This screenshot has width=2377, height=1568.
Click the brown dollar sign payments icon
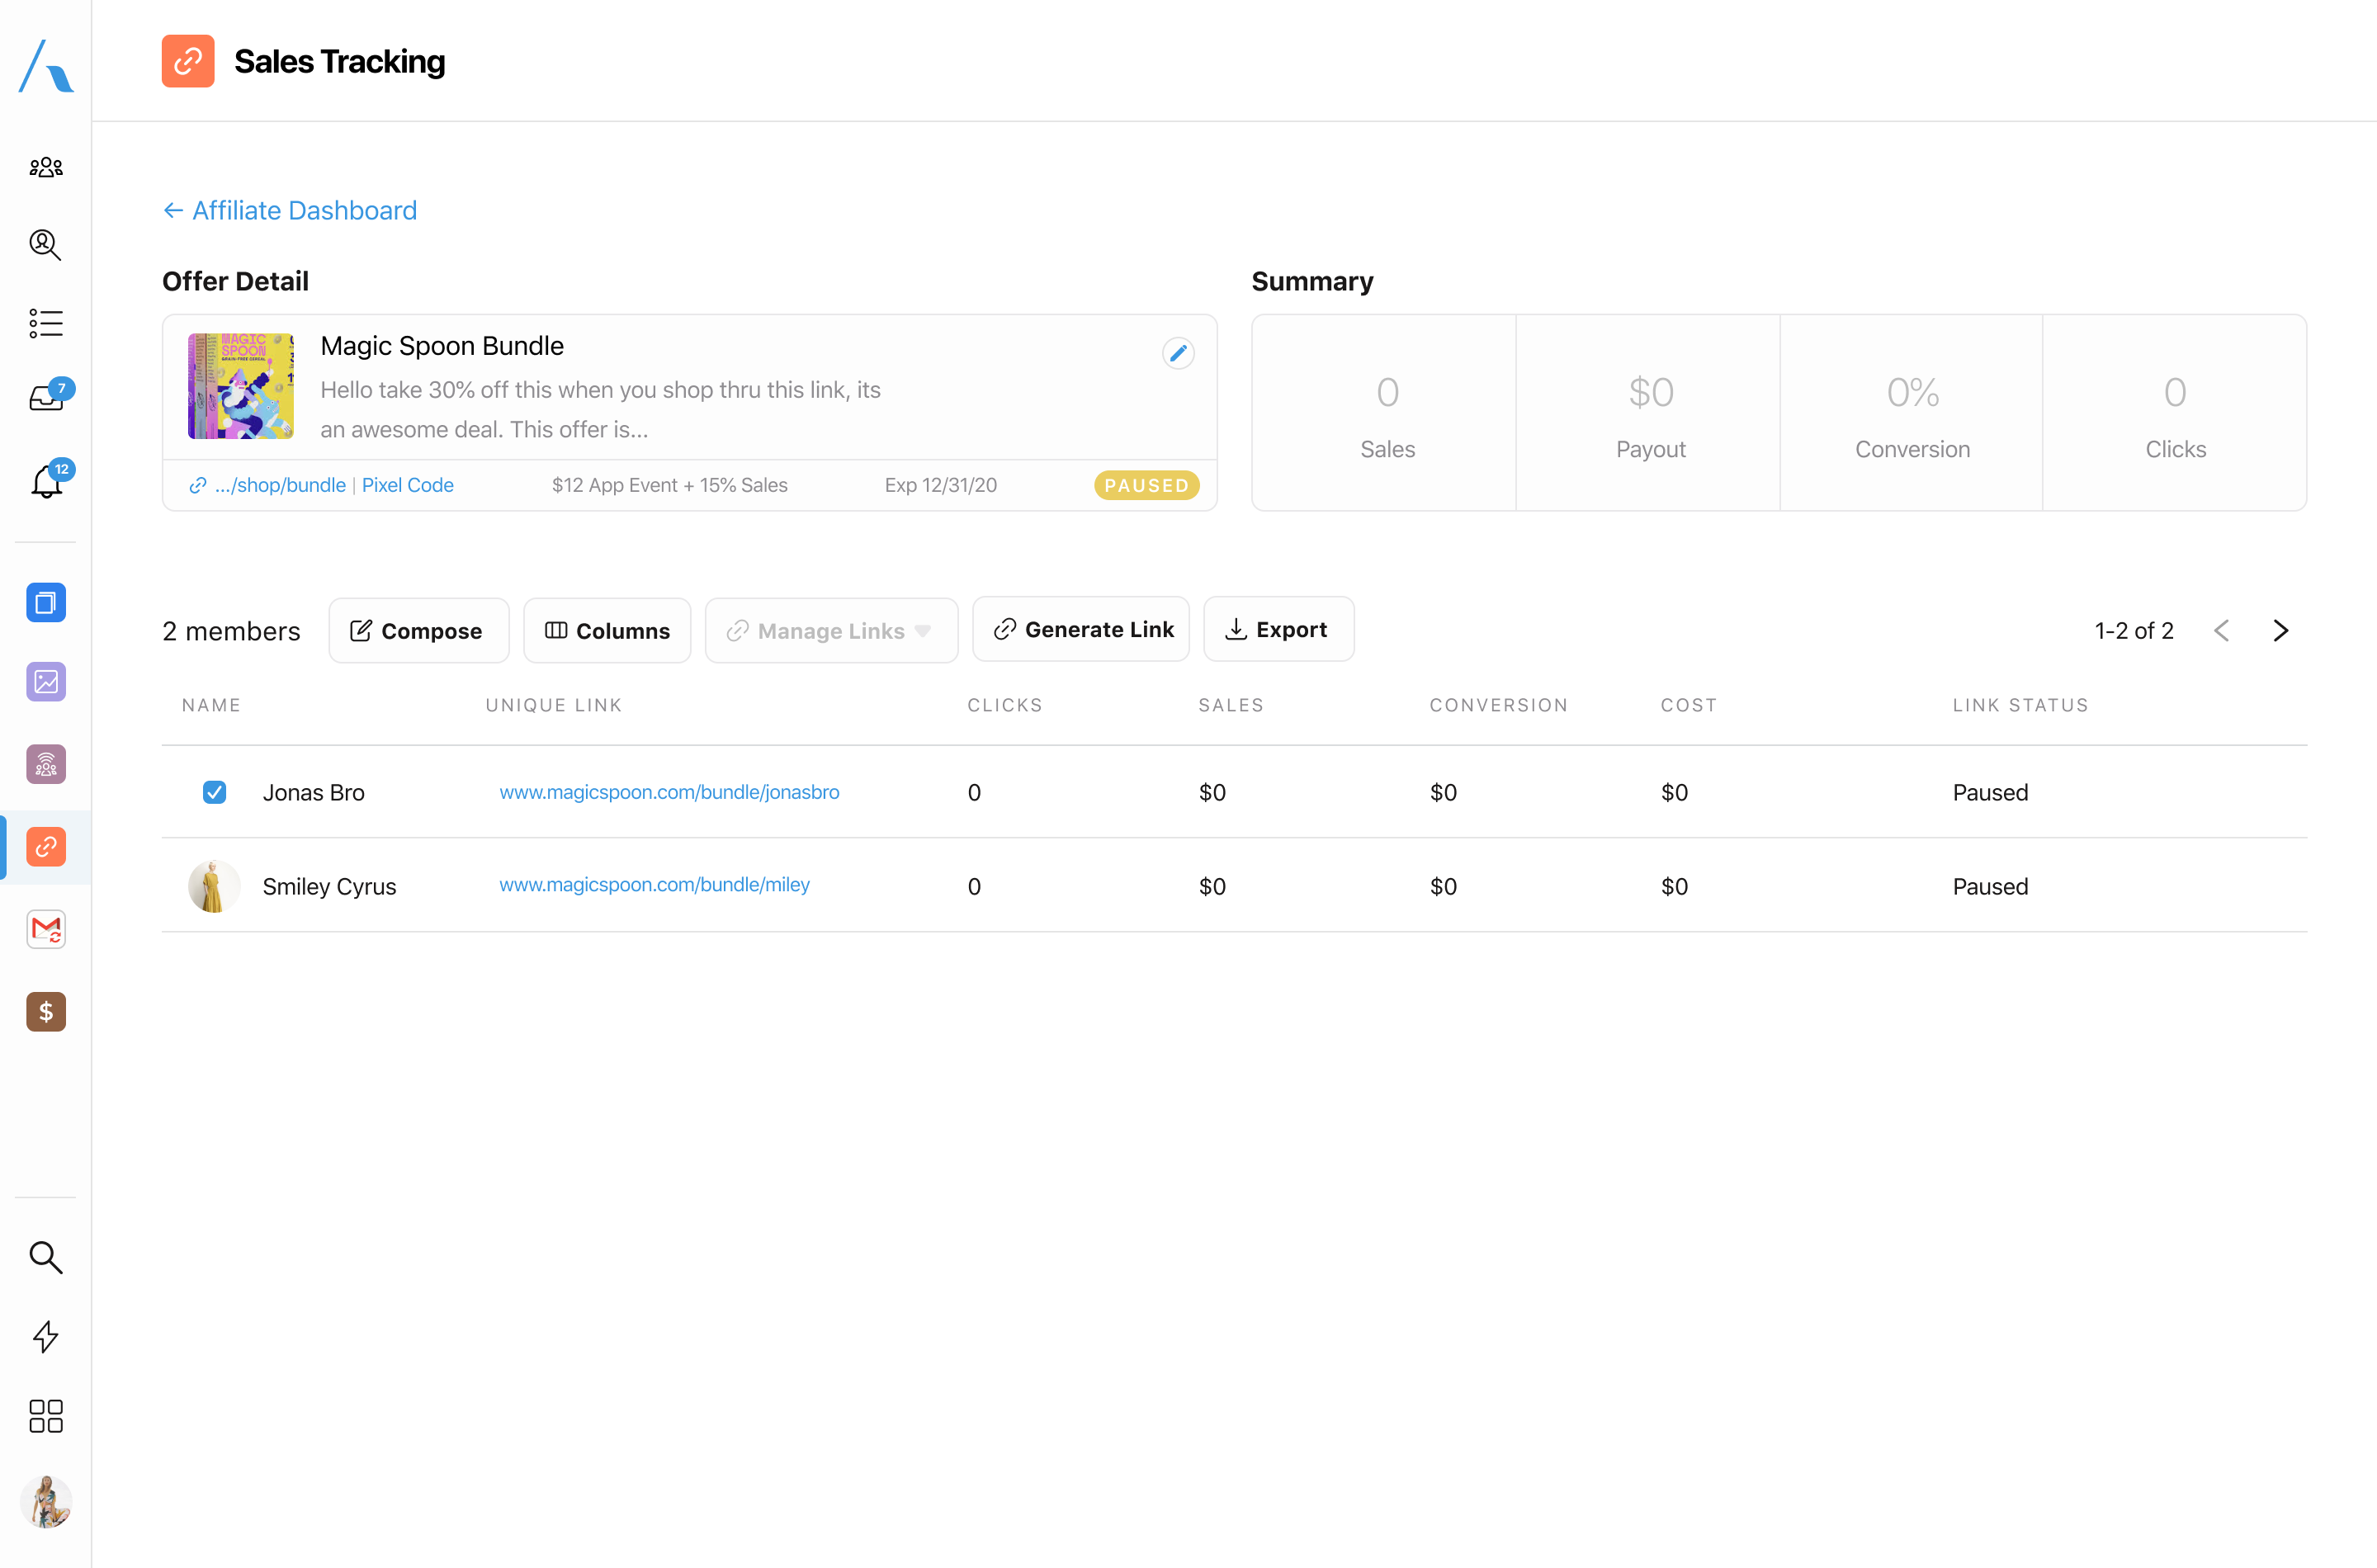click(46, 1012)
